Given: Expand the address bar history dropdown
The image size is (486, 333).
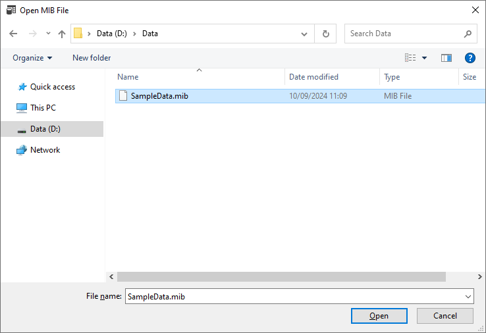Looking at the screenshot, I should pos(304,34).
